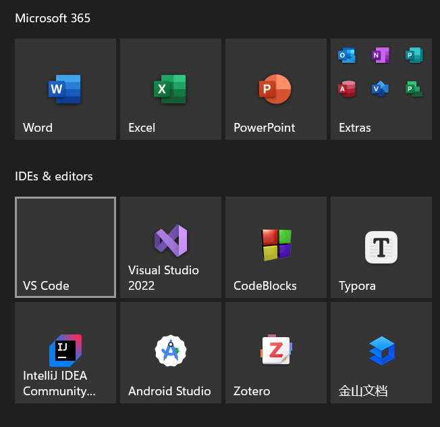This screenshot has height=427, width=440.
Task: Launch Excel from its green tile
Action: (x=171, y=89)
